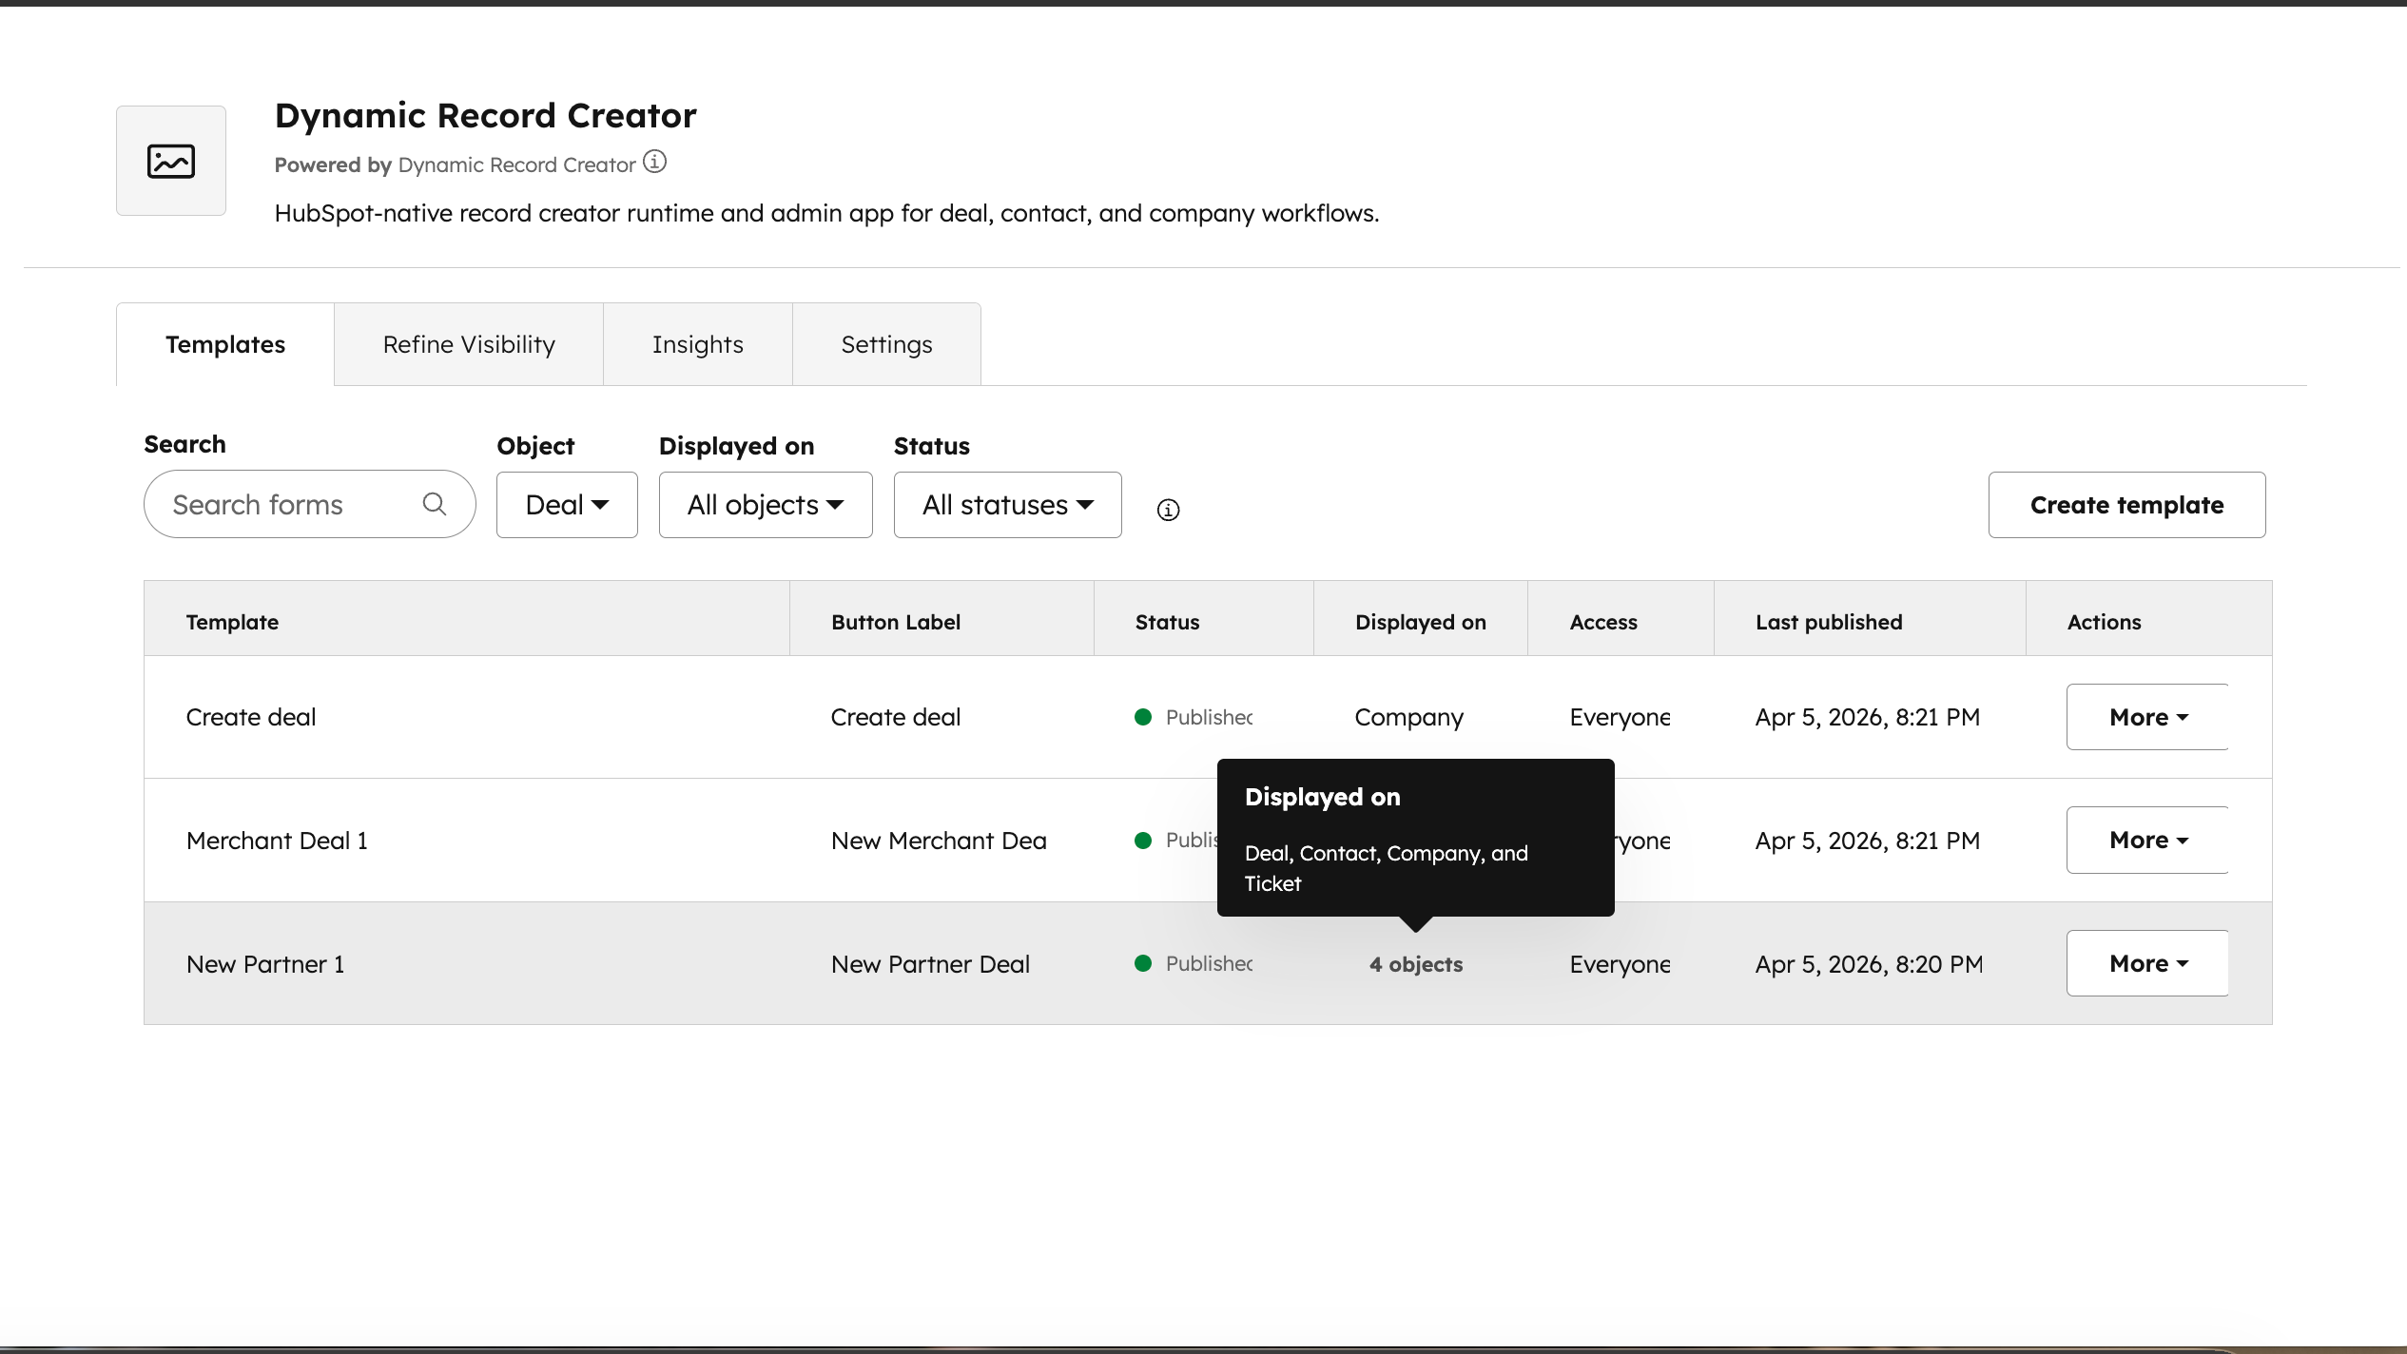
Task: Click the Merchant Deal 1 row's 8:21 PM date
Action: (1868, 841)
